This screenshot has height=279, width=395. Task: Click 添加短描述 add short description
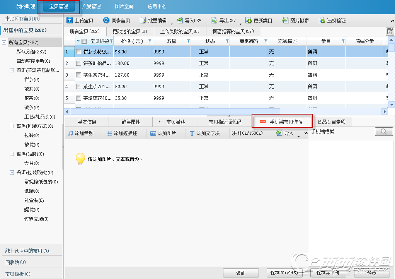pyautogui.click(x=122, y=133)
